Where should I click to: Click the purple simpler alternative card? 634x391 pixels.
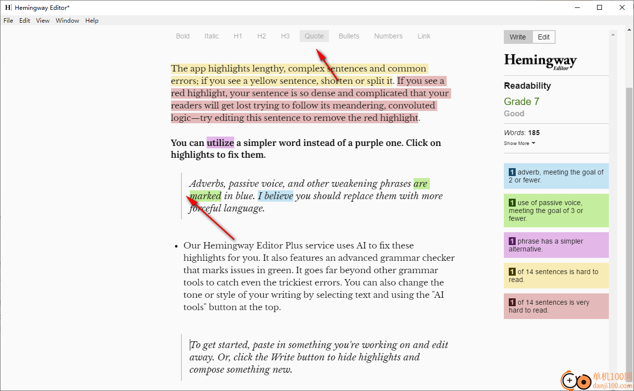coord(556,245)
